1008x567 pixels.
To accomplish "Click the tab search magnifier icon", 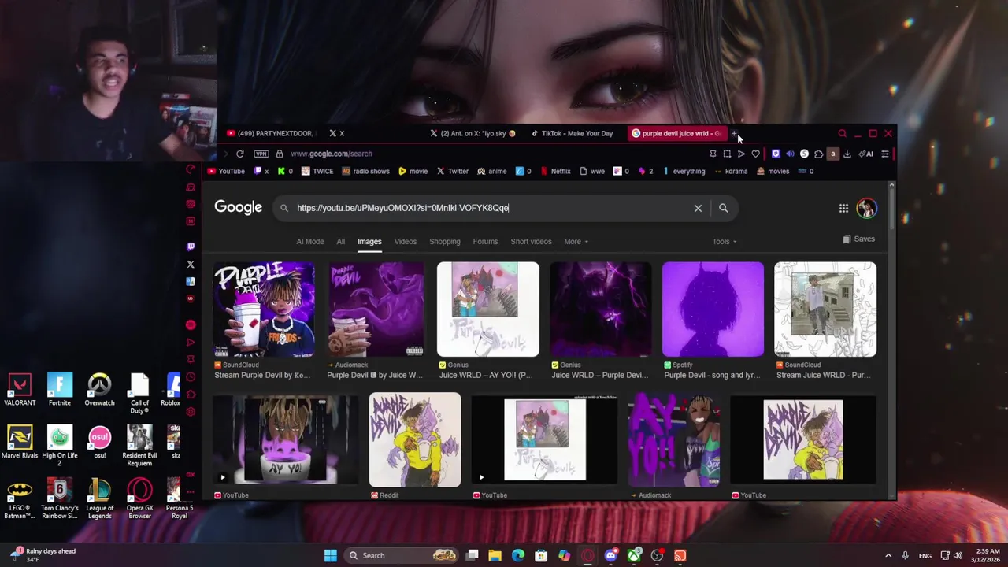I will pos(843,133).
